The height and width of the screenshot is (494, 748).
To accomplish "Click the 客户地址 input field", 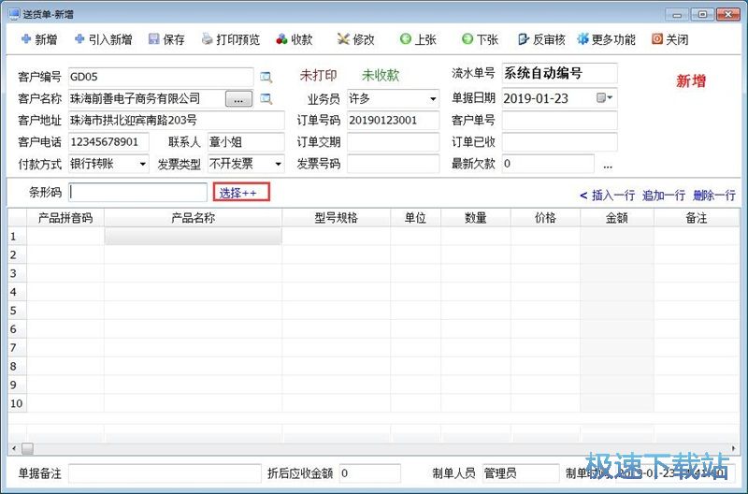I will pos(176,121).
